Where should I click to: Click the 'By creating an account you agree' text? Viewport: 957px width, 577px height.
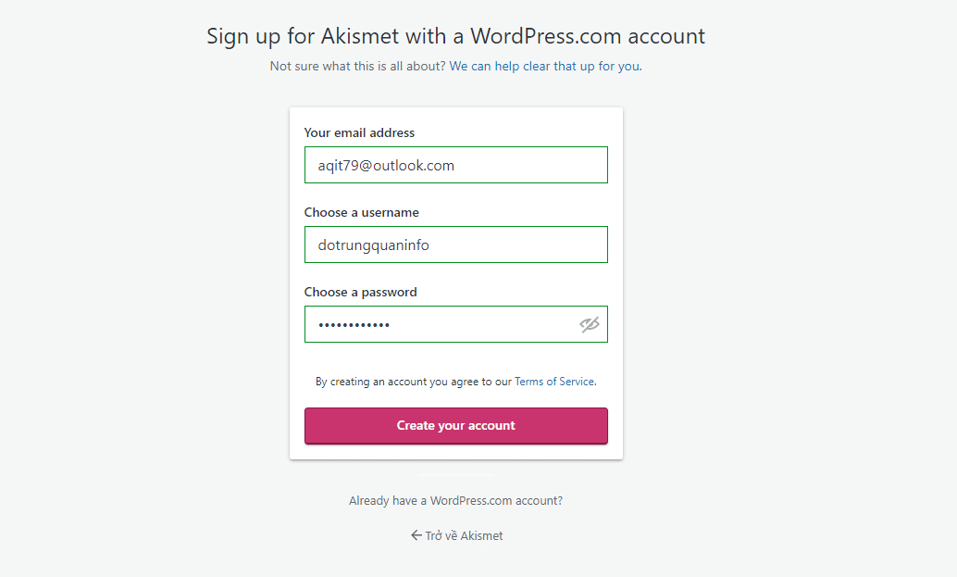(414, 382)
